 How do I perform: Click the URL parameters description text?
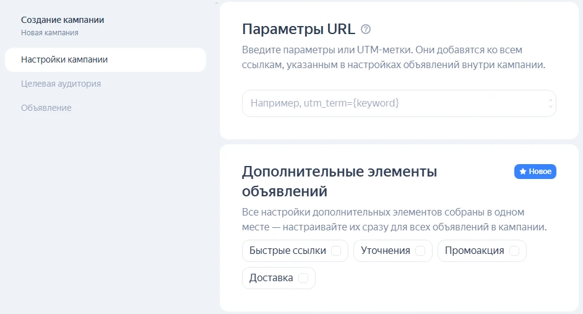(x=393, y=57)
